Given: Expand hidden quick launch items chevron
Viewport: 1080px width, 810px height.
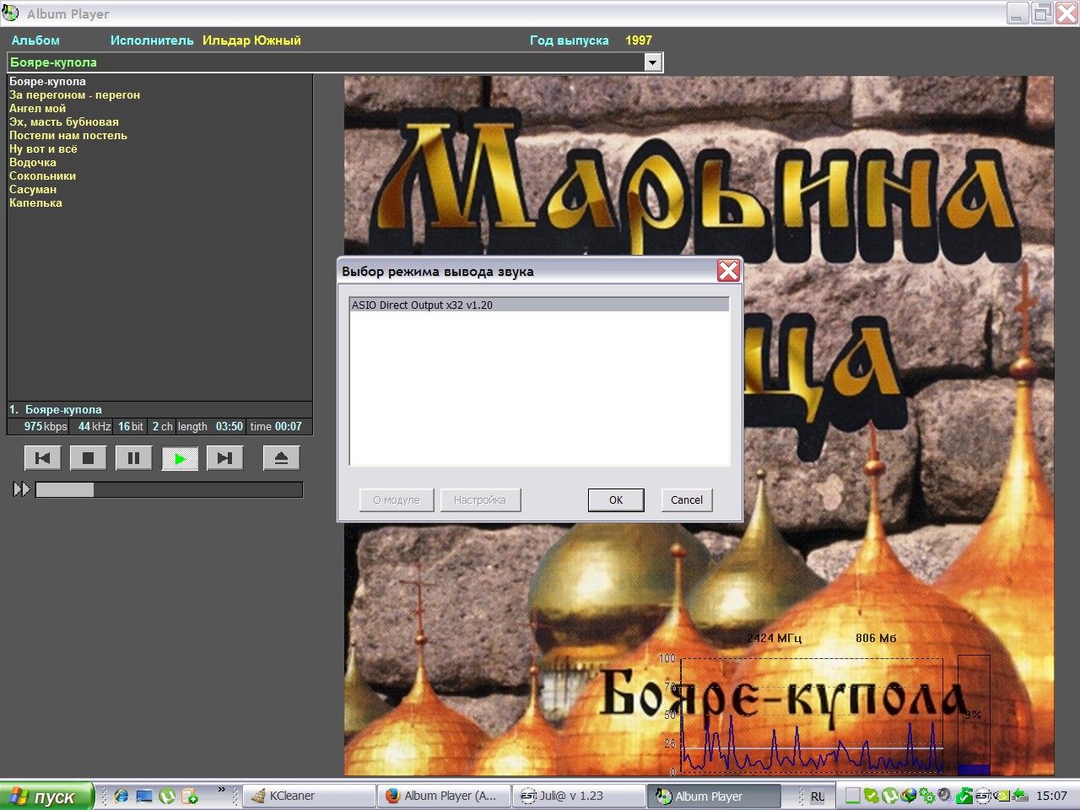Looking at the screenshot, I should pos(222,791).
